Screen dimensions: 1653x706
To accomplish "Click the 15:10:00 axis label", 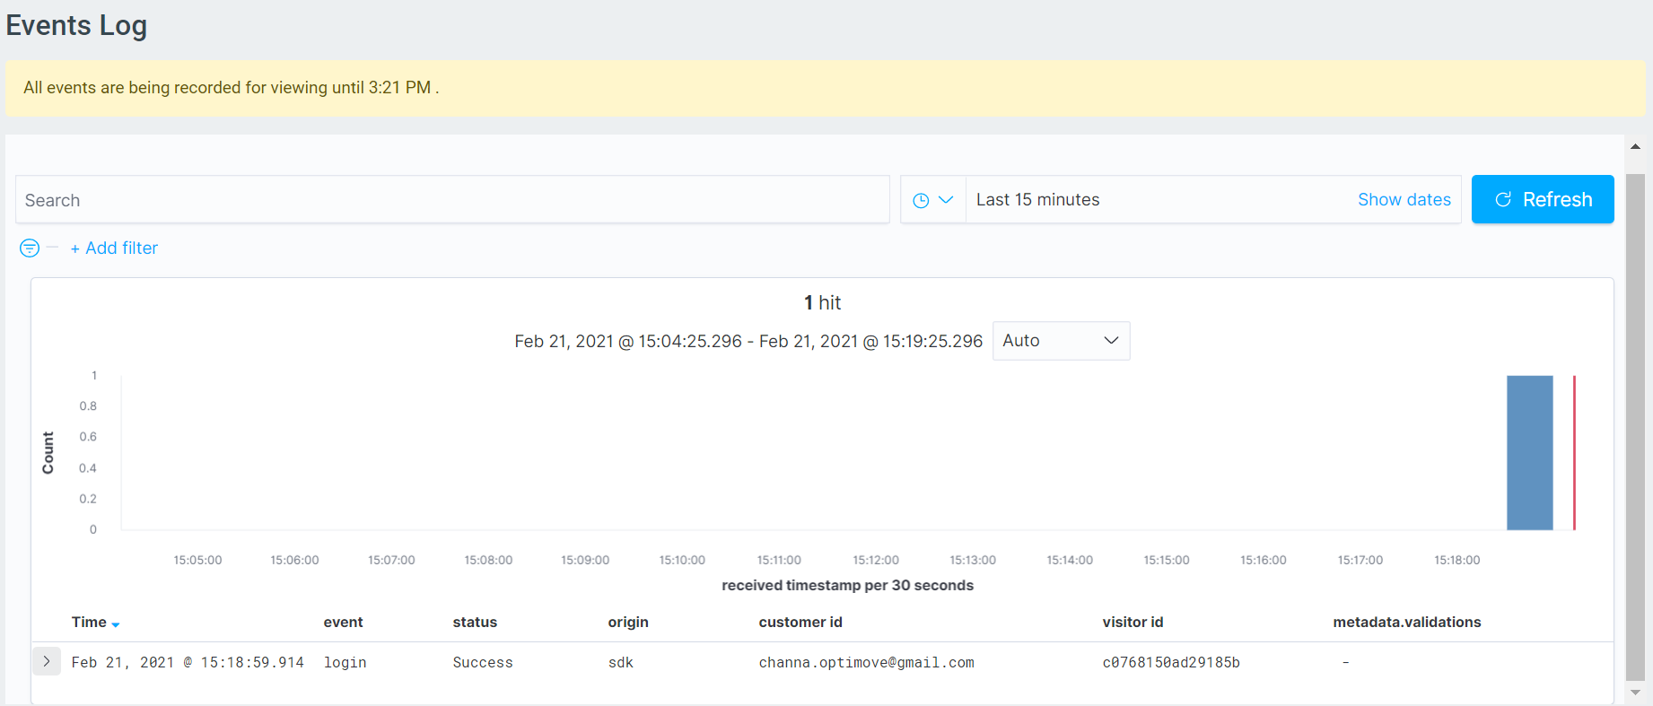I will [x=682, y=560].
